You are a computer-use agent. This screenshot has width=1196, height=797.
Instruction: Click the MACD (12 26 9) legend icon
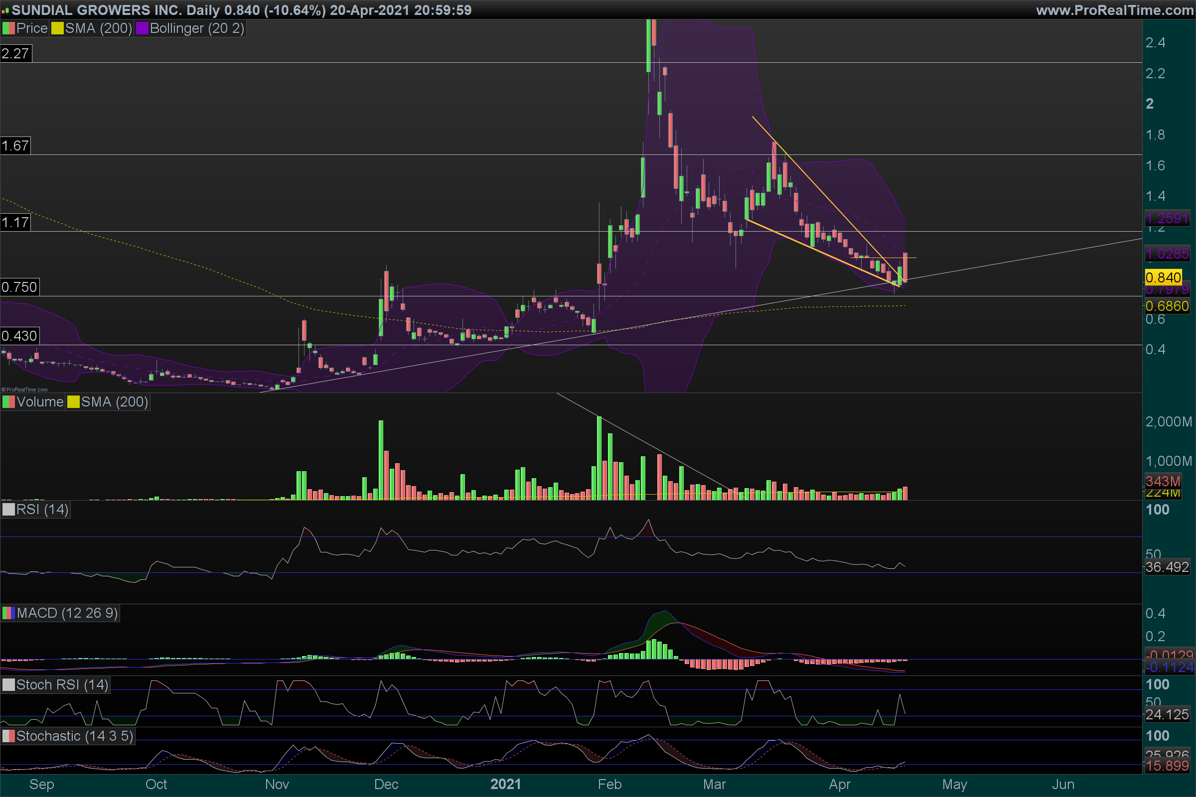click(x=8, y=613)
